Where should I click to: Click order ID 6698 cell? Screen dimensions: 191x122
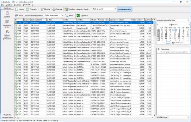[19, 56]
